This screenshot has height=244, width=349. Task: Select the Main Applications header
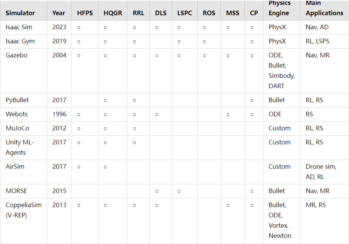324,8
